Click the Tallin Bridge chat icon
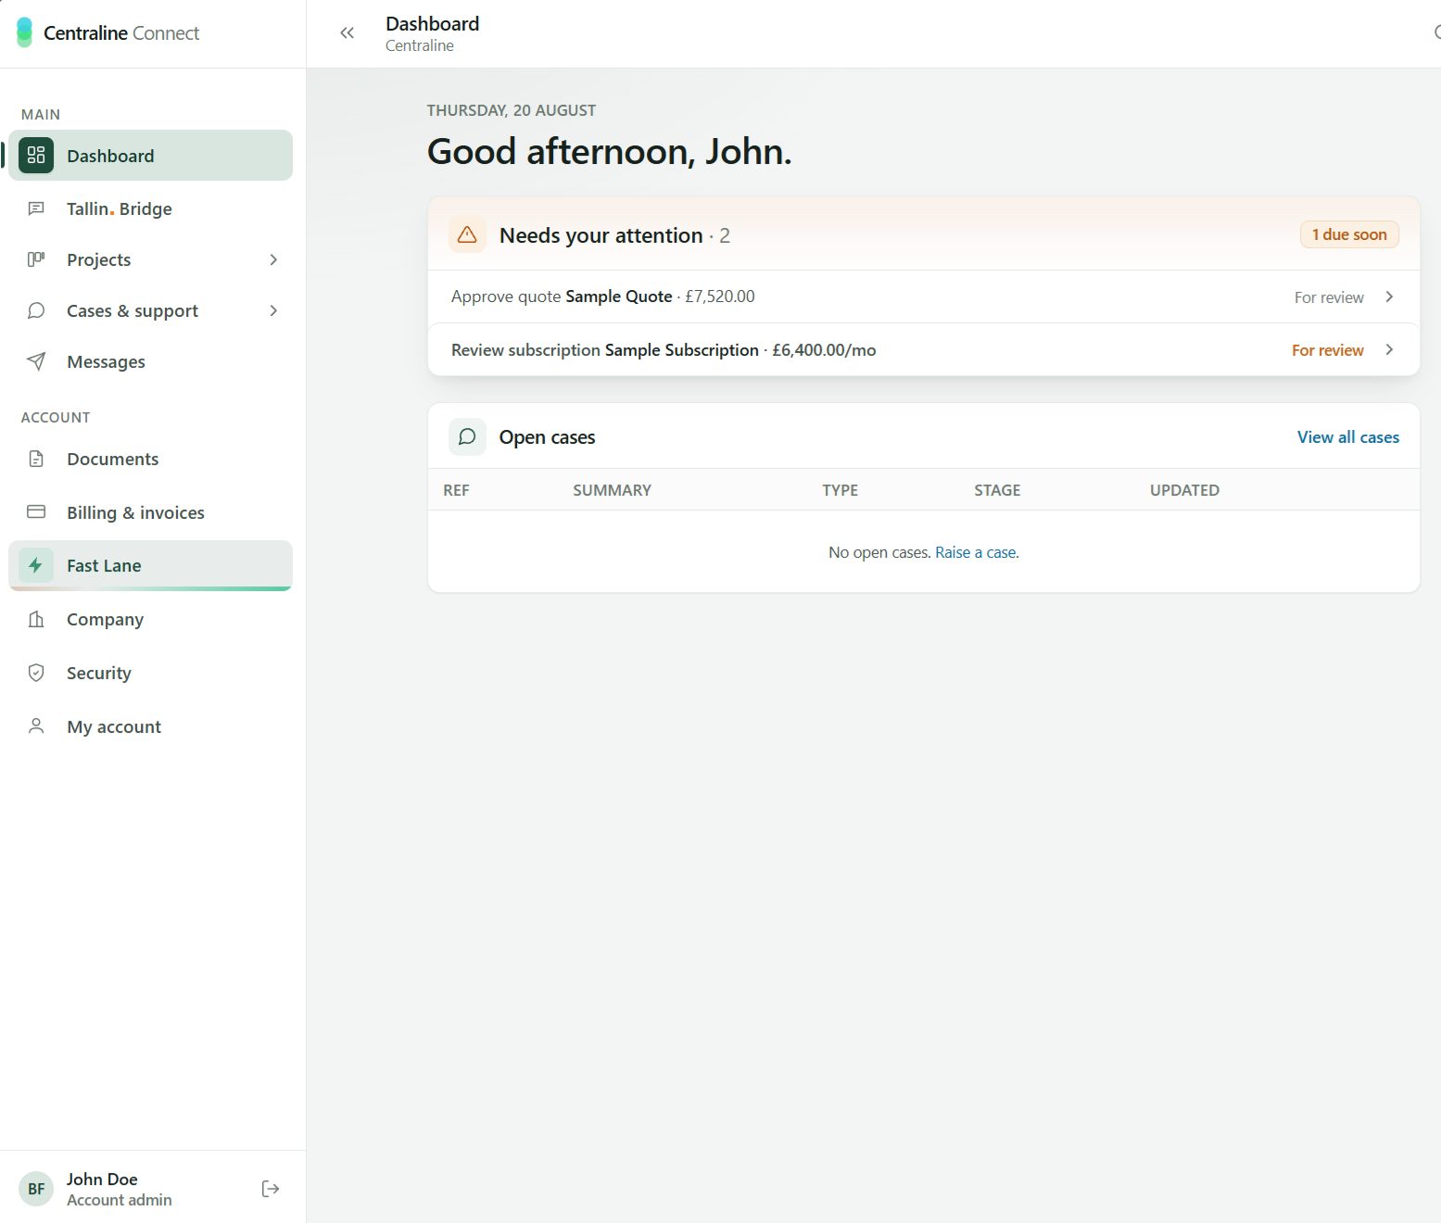 coord(36,208)
